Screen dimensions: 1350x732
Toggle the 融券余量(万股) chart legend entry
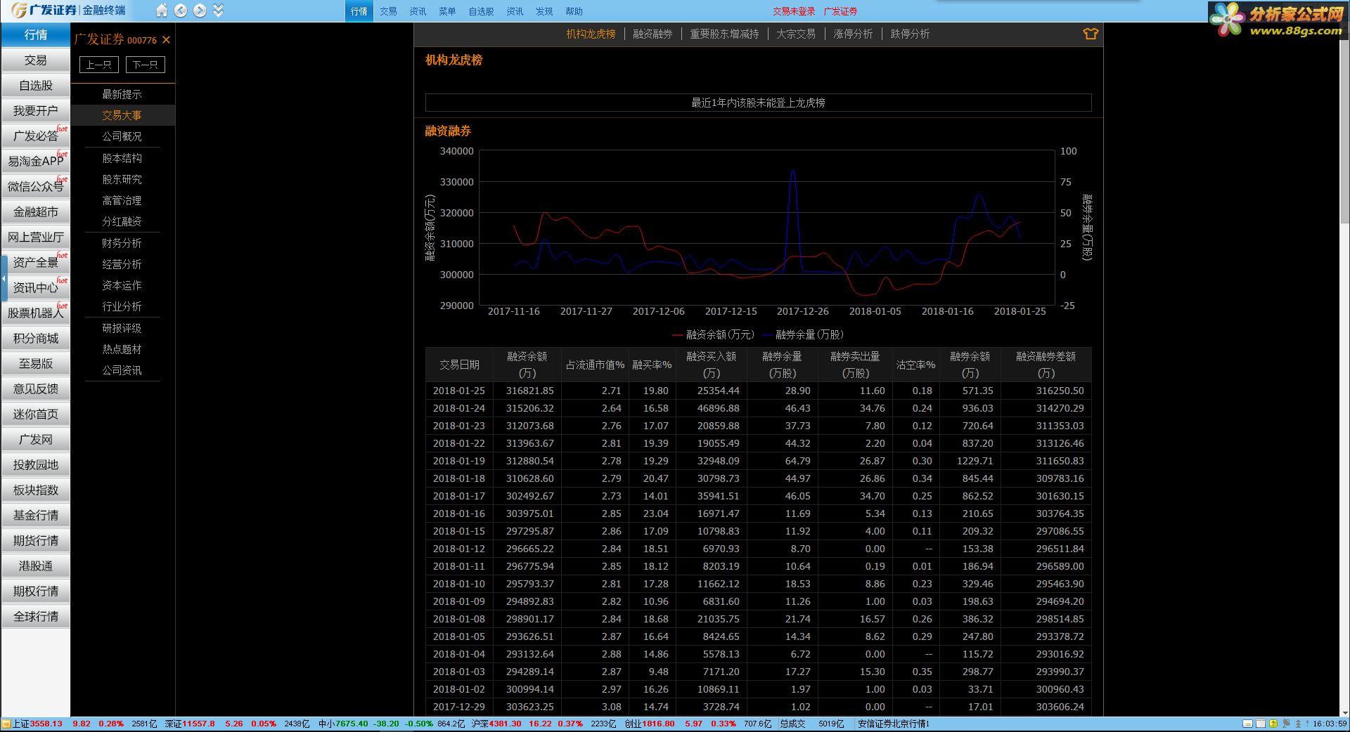(x=802, y=334)
